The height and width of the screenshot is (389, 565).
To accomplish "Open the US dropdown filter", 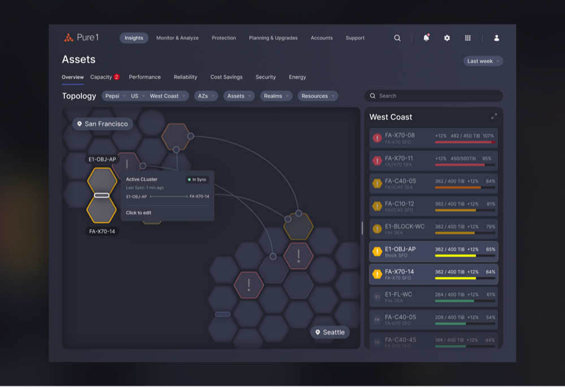I will pos(138,96).
